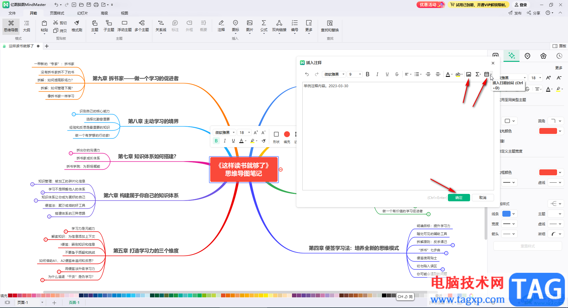Viewport: 568px width, 308px height.
Task: Click the Publish (发布) button
Action: [x=515, y=13]
